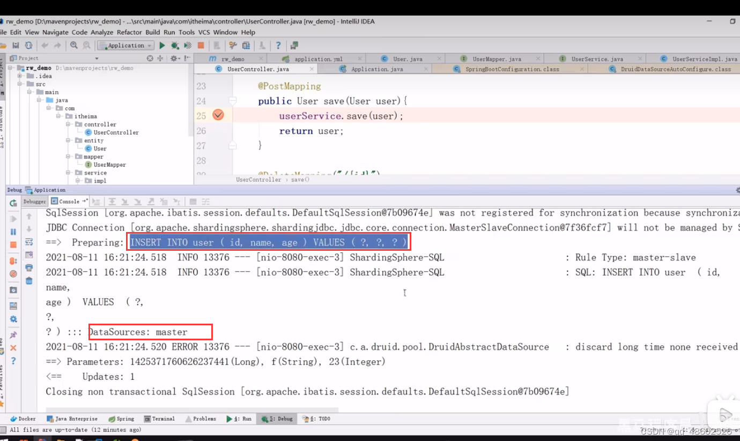Collapse the src folder node
The image size is (740, 441).
click(x=20, y=84)
